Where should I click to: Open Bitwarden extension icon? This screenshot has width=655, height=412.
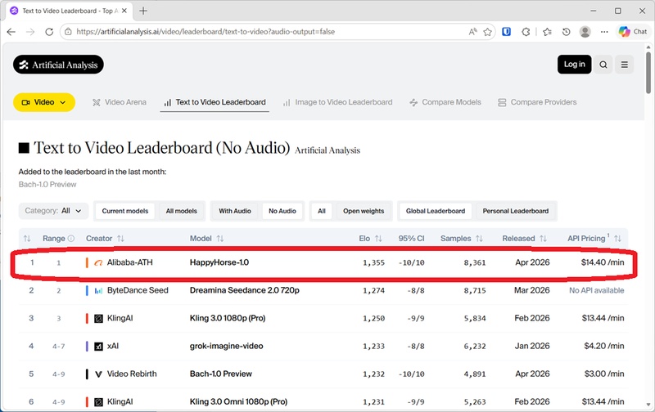tap(506, 32)
